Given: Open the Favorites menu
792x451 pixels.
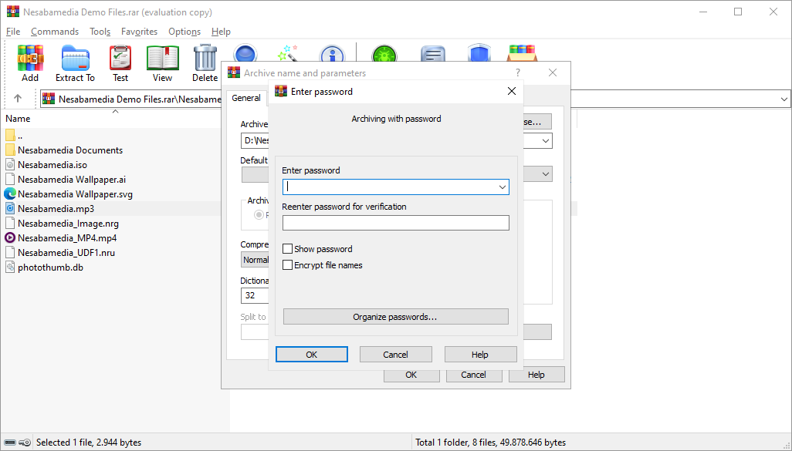Looking at the screenshot, I should tap(139, 32).
